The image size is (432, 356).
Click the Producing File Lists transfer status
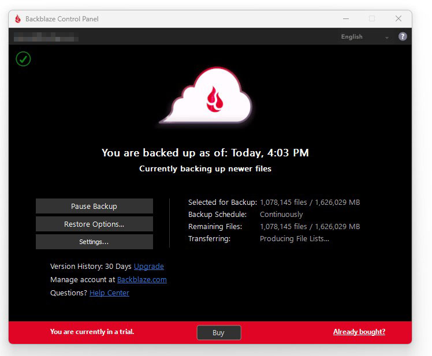pyautogui.click(x=295, y=239)
